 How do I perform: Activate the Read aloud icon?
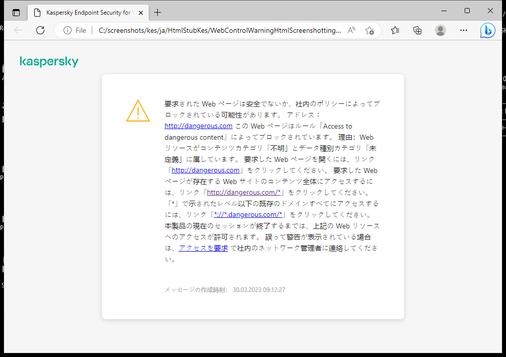[351, 30]
